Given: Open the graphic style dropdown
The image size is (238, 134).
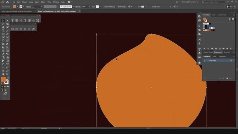Looking at the screenshot, I should click(100, 7).
